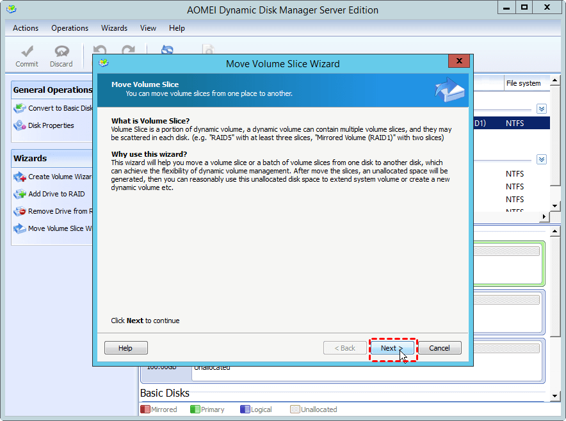Open Disk Properties in General Operations
This screenshot has width=566, height=421.
[x=51, y=125]
